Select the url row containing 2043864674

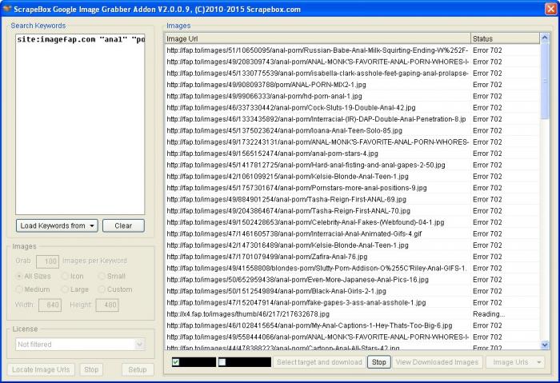(352, 210)
